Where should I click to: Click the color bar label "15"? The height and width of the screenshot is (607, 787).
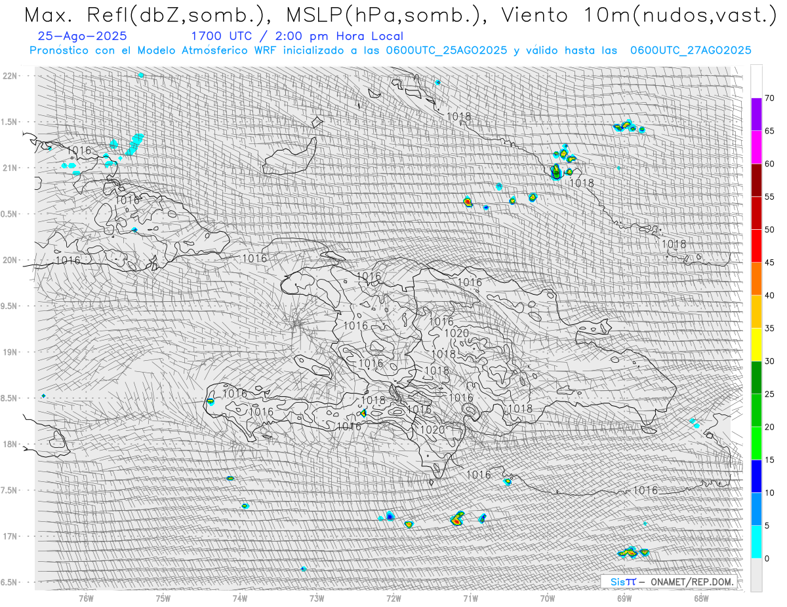(x=769, y=460)
